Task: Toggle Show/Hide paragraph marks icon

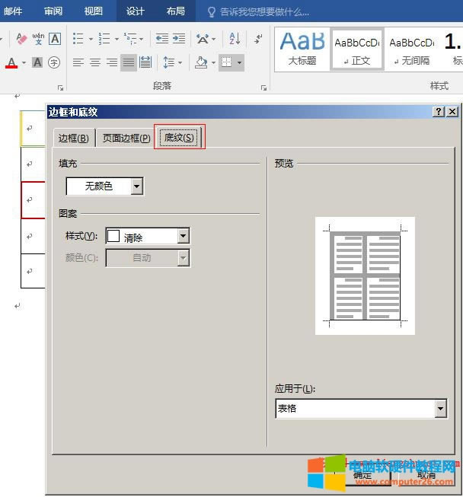Action: (x=258, y=39)
